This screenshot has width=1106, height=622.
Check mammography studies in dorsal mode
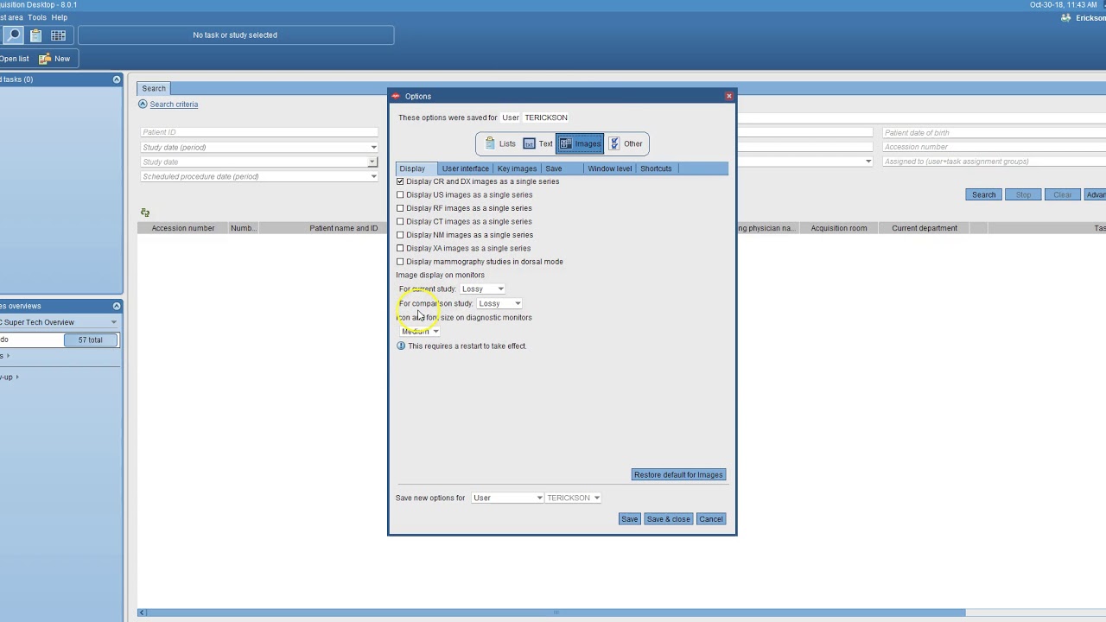tap(400, 262)
